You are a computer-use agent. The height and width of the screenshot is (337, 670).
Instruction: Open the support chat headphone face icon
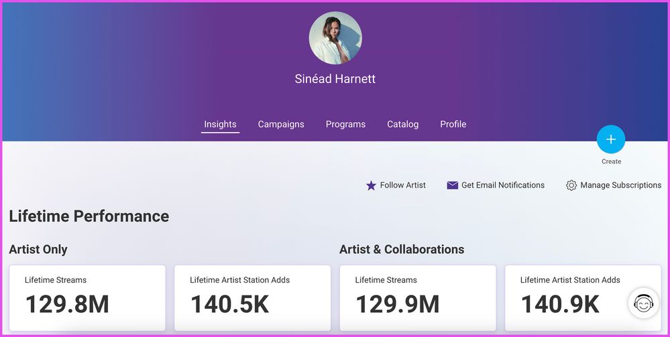pos(643,304)
